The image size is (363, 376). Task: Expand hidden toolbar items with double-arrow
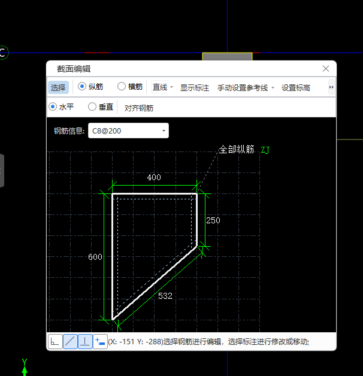(331, 87)
